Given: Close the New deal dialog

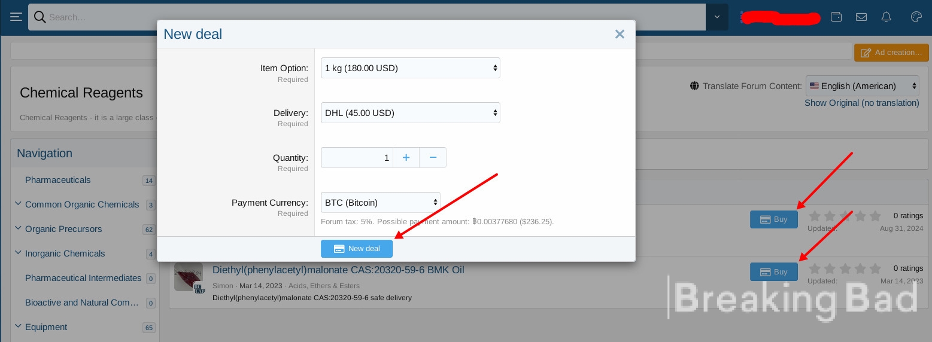Looking at the screenshot, I should pyautogui.click(x=620, y=34).
